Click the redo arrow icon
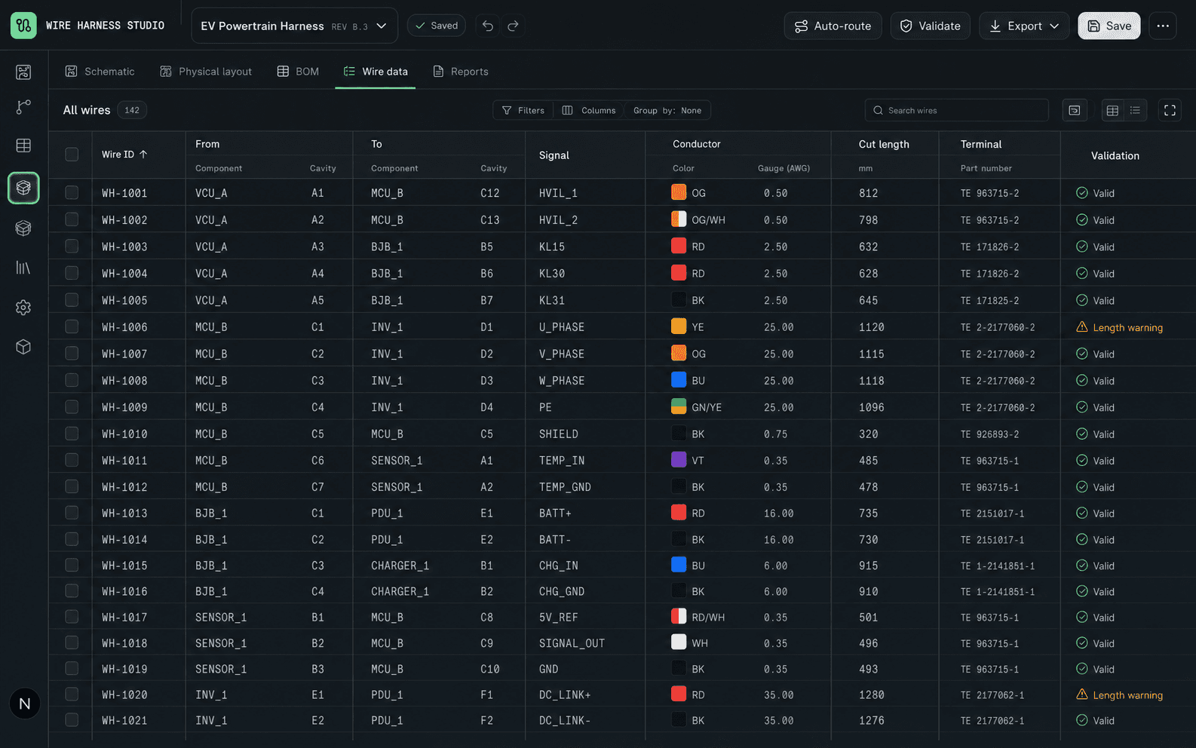The height and width of the screenshot is (748, 1196). pos(513,26)
